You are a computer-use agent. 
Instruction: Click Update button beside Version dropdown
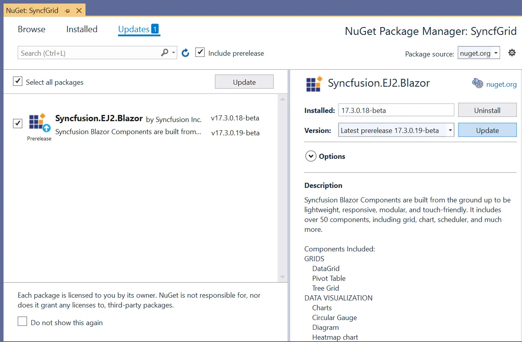(x=487, y=130)
